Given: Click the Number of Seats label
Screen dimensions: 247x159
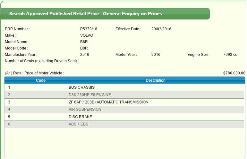Looking at the screenshot, I should (x=42, y=61).
